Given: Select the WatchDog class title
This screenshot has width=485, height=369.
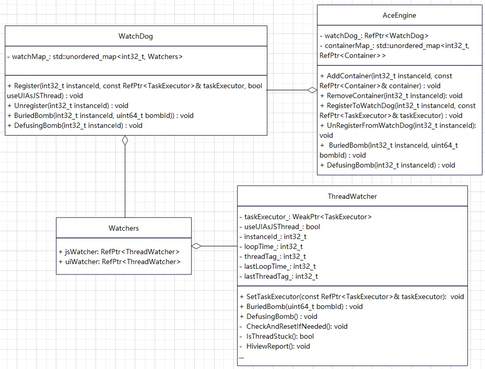Looking at the screenshot, I should tap(136, 36).
